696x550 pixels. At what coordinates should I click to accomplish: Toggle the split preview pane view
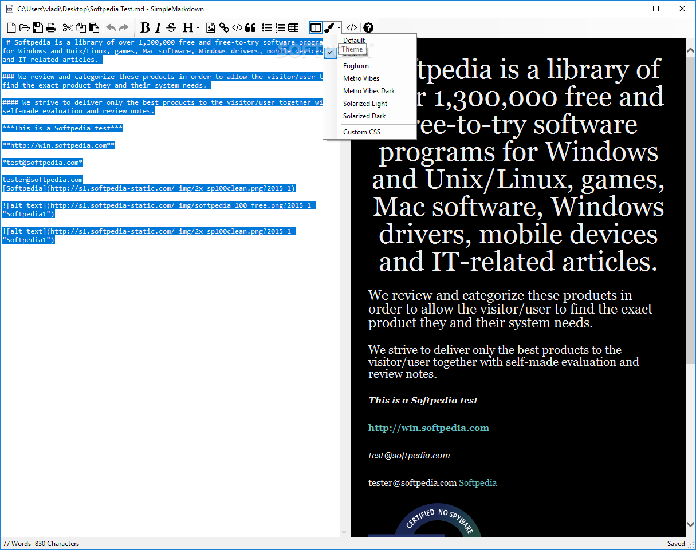316,27
